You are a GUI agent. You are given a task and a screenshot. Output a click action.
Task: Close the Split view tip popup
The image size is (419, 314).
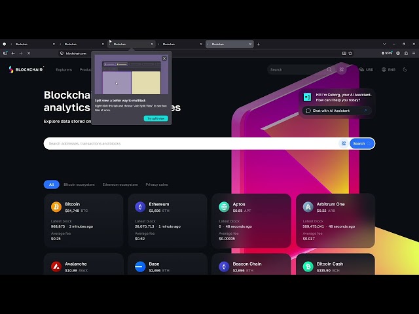(x=164, y=58)
